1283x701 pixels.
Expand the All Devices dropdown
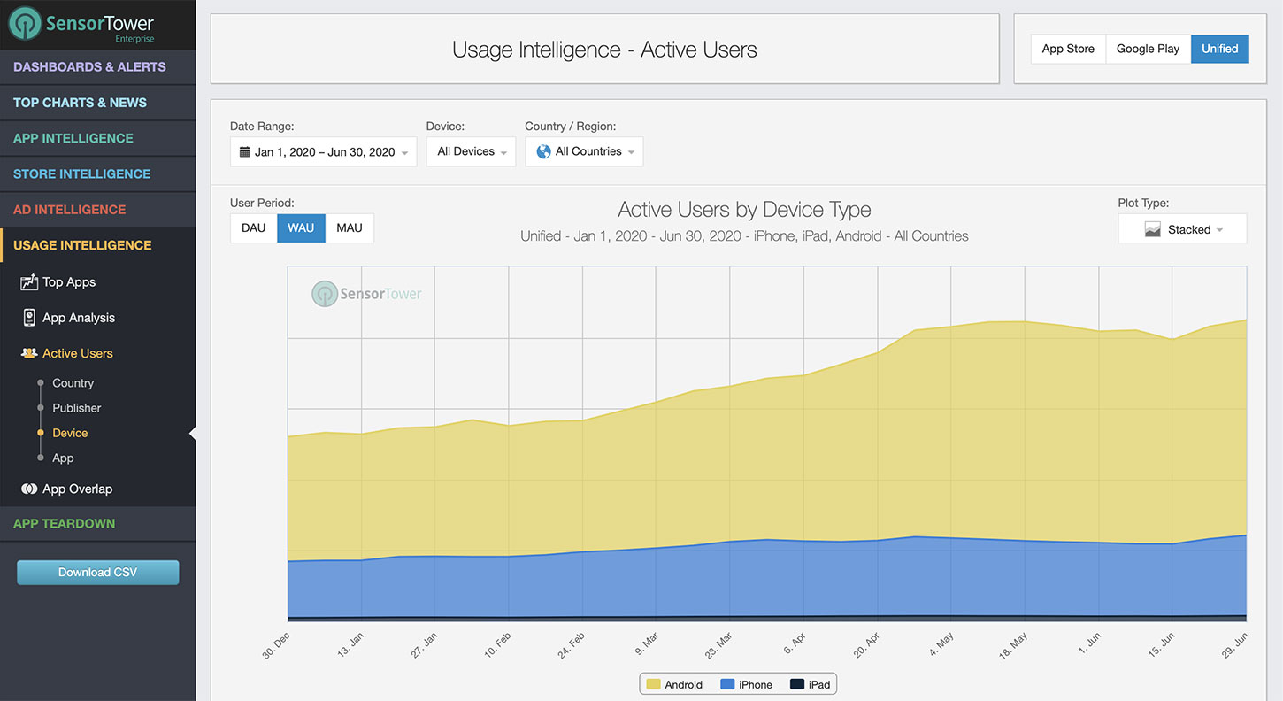[x=471, y=152]
